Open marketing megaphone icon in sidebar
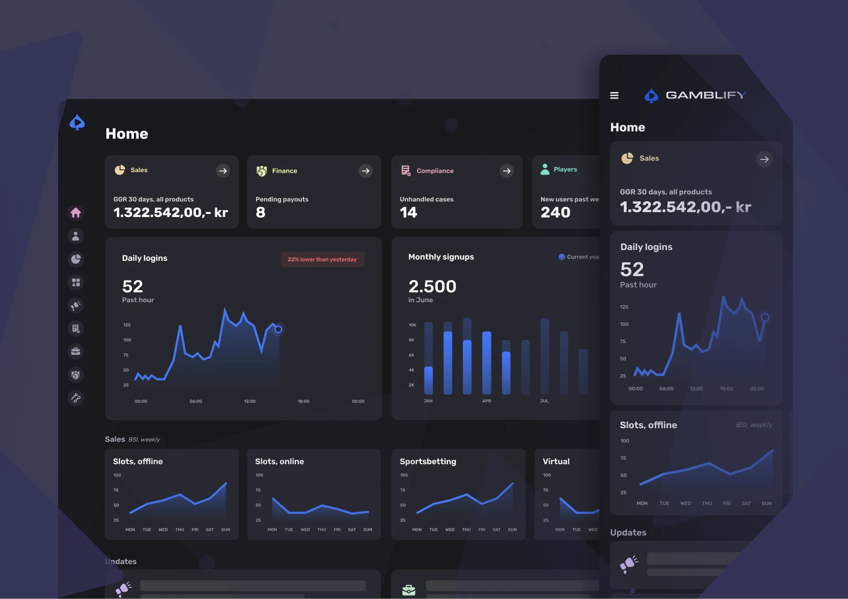 click(75, 305)
